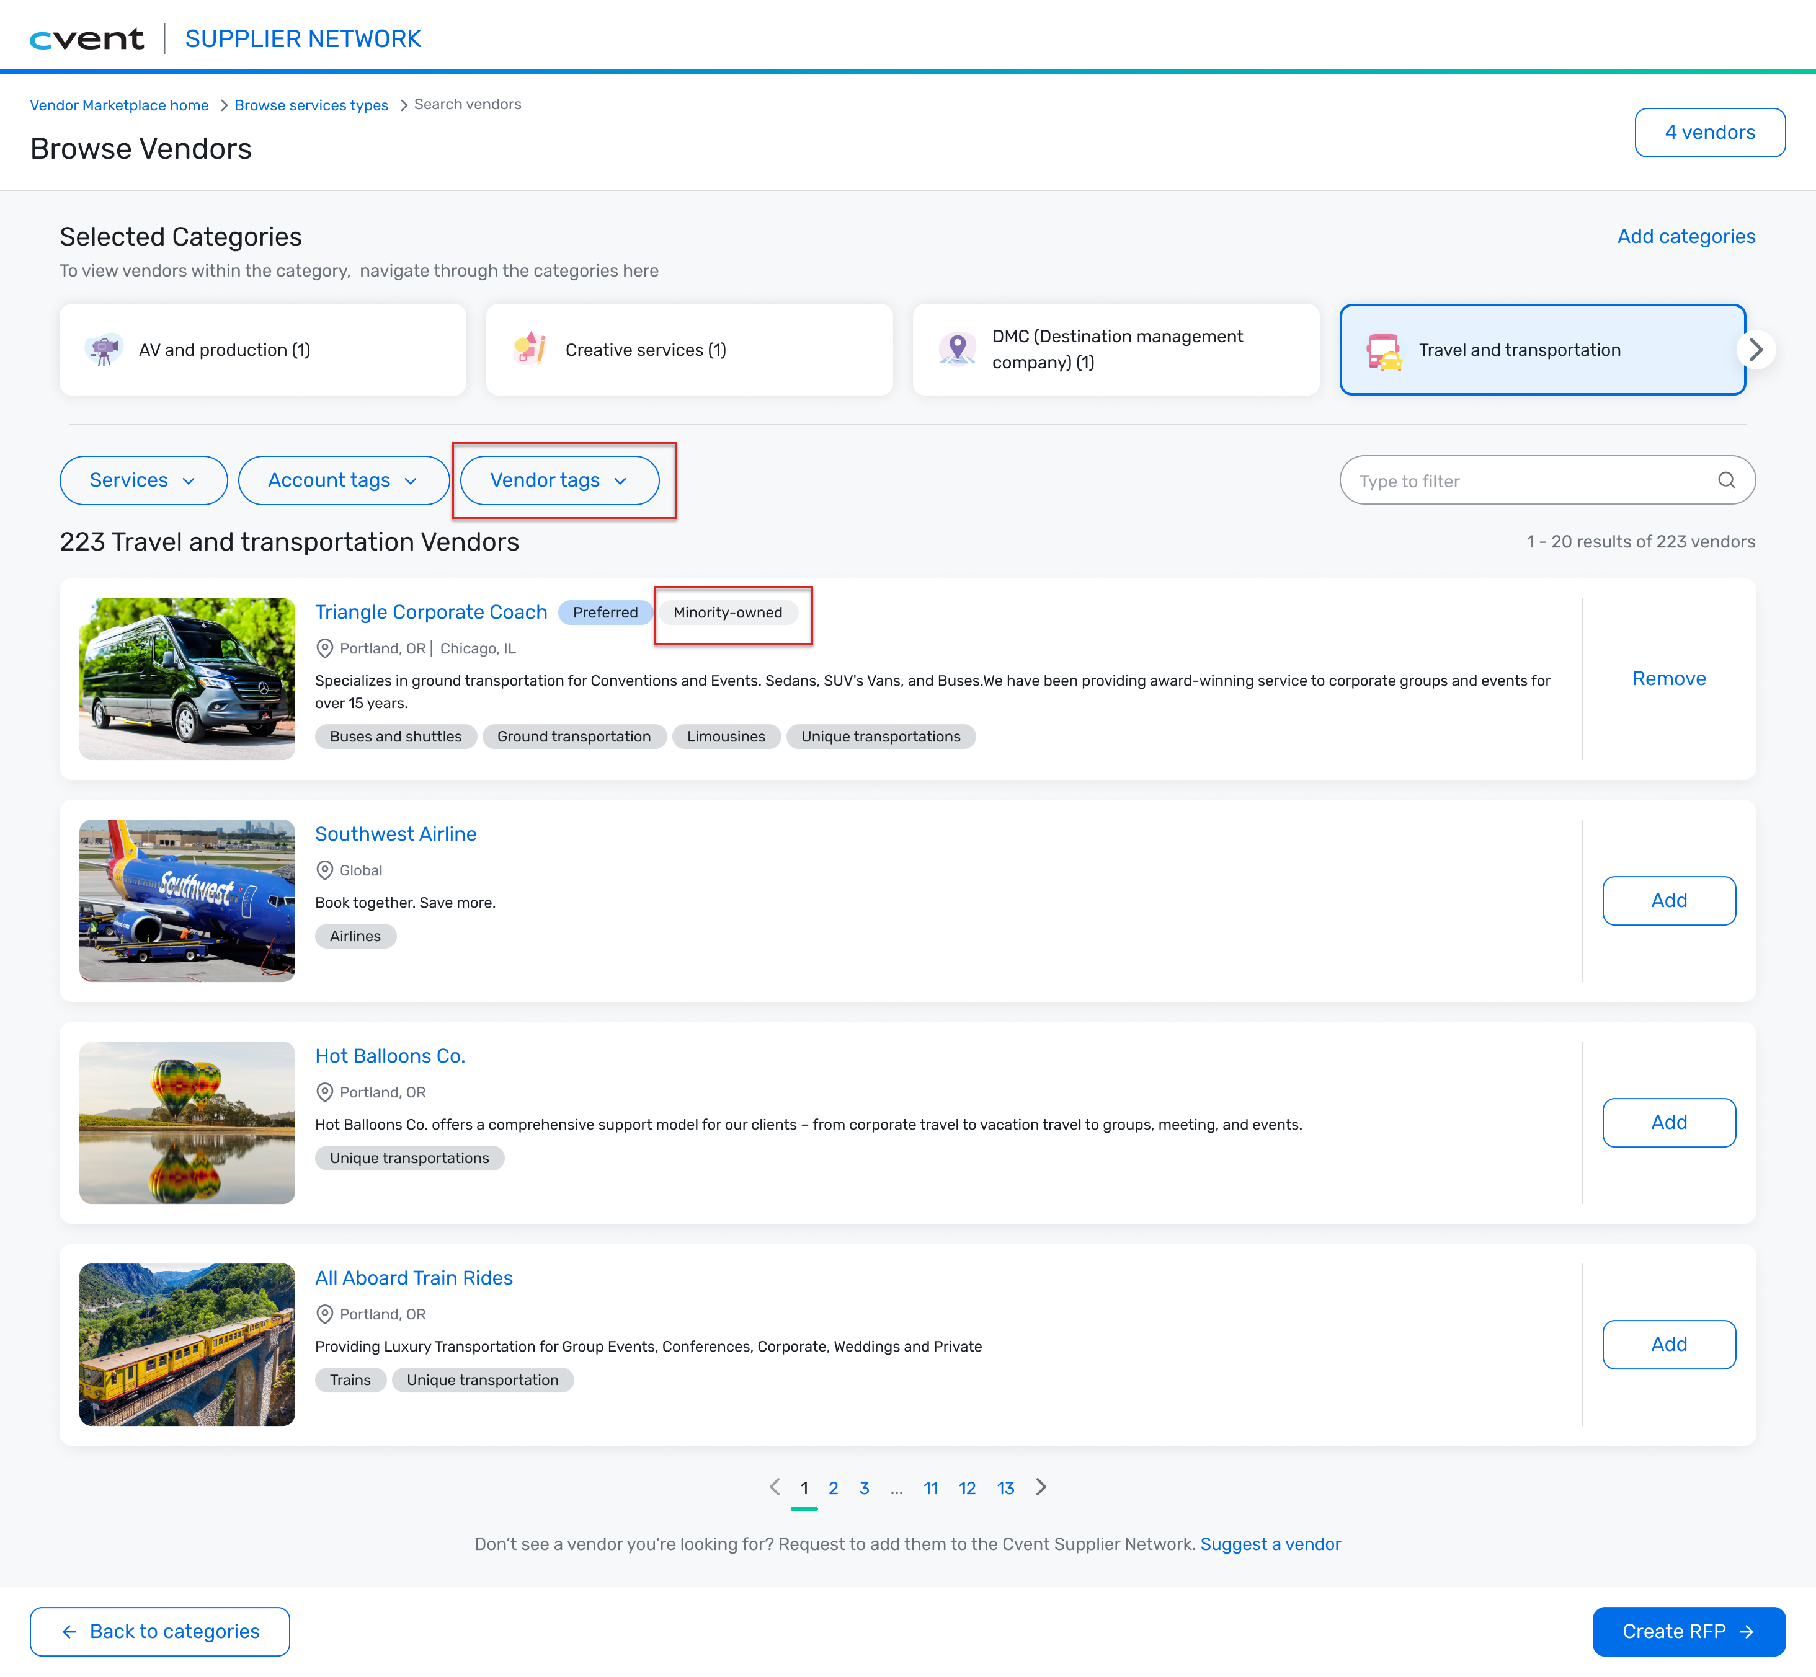Click the Suggest a vendor link
This screenshot has width=1816, height=1677.
(x=1270, y=1544)
